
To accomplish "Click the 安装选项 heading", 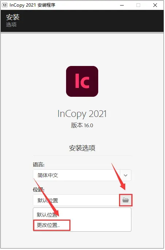I will [82, 148].
